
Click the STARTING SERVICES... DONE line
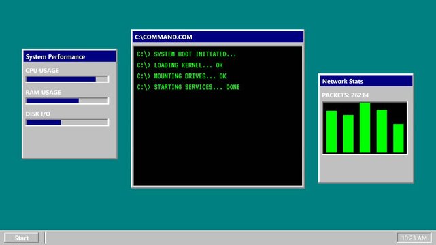[x=188, y=87]
